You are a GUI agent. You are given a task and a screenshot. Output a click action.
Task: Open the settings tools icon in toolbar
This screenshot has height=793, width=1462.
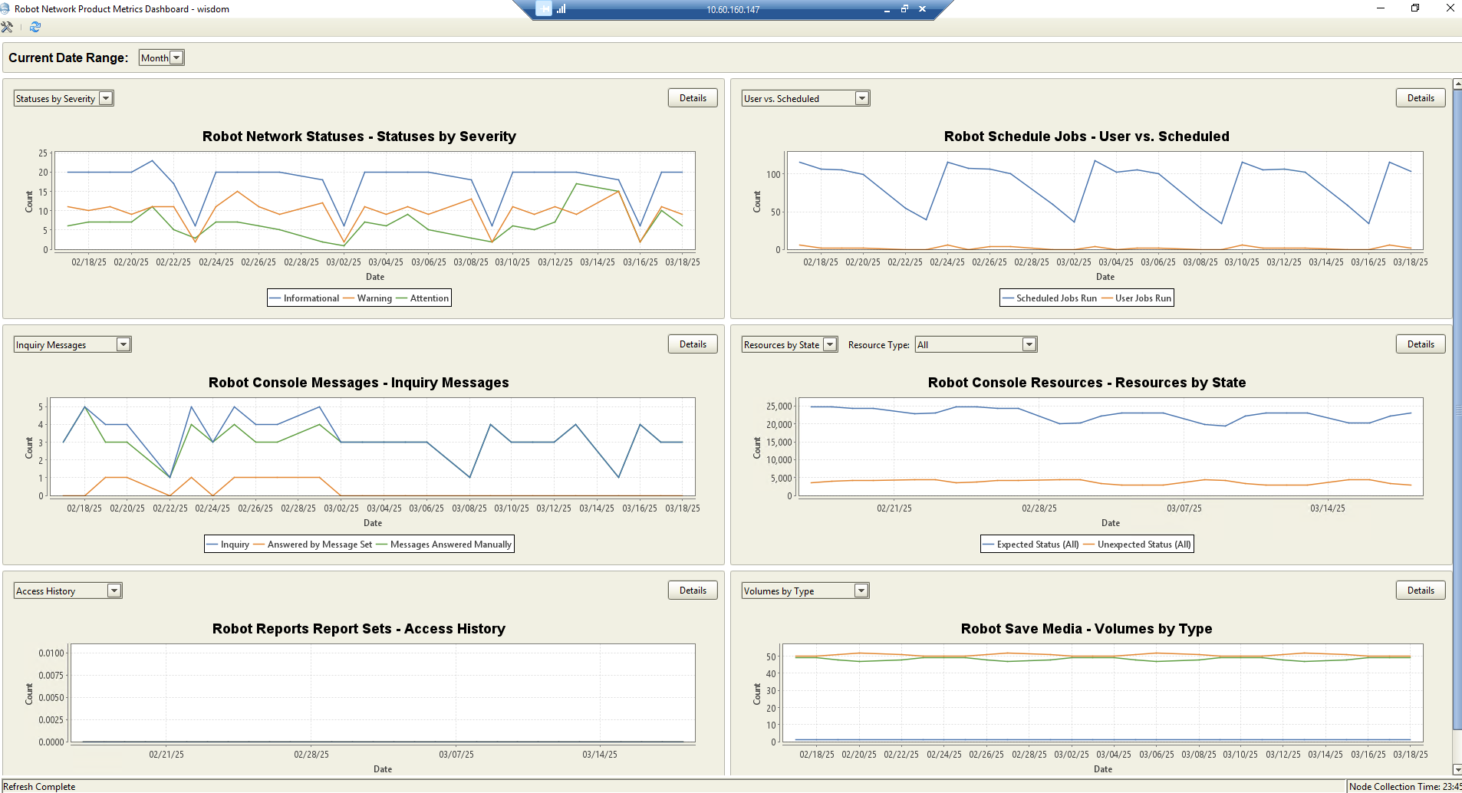click(x=7, y=27)
